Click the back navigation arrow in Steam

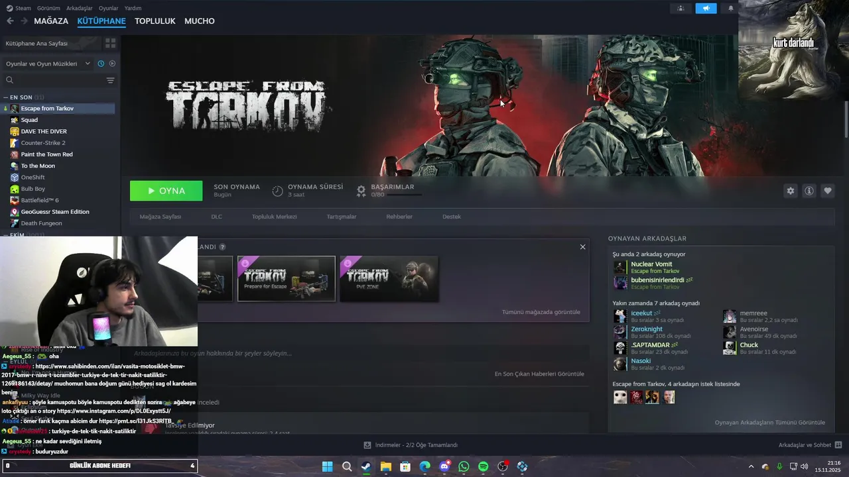pyautogui.click(x=10, y=21)
